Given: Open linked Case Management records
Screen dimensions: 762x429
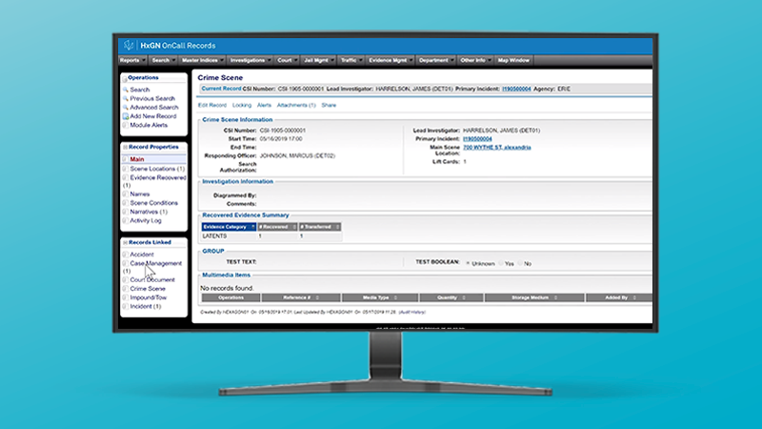Looking at the screenshot, I should 155,263.
